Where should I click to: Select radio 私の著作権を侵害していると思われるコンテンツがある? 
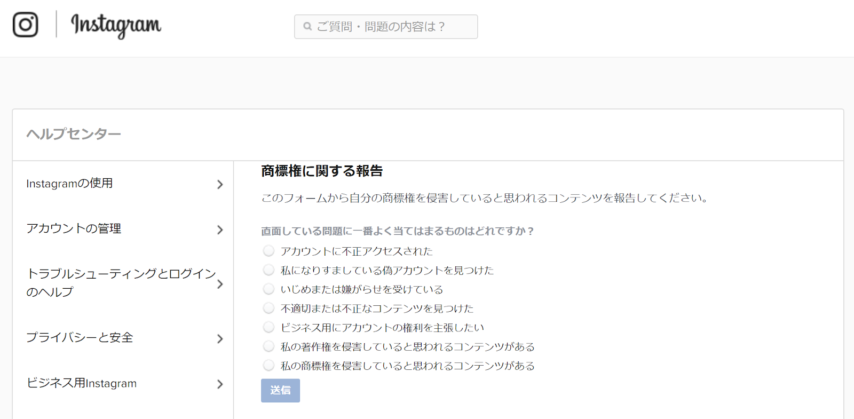[x=268, y=346]
